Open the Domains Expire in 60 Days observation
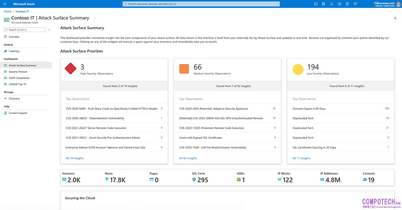The height and width of the screenshot is (210, 402). [x=309, y=109]
